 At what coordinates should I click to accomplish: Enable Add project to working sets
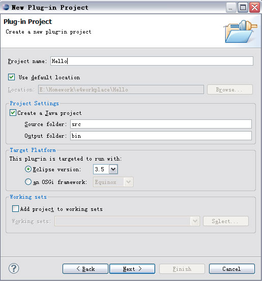coord(15,209)
